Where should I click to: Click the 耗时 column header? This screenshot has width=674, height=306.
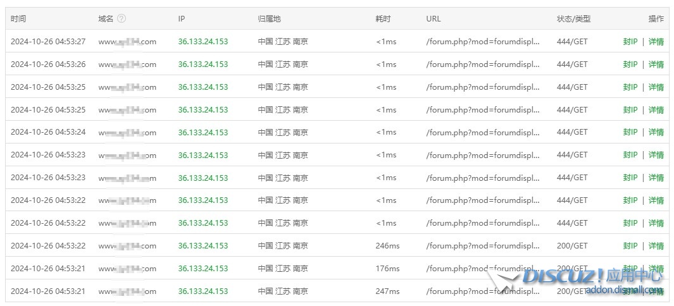coord(383,19)
